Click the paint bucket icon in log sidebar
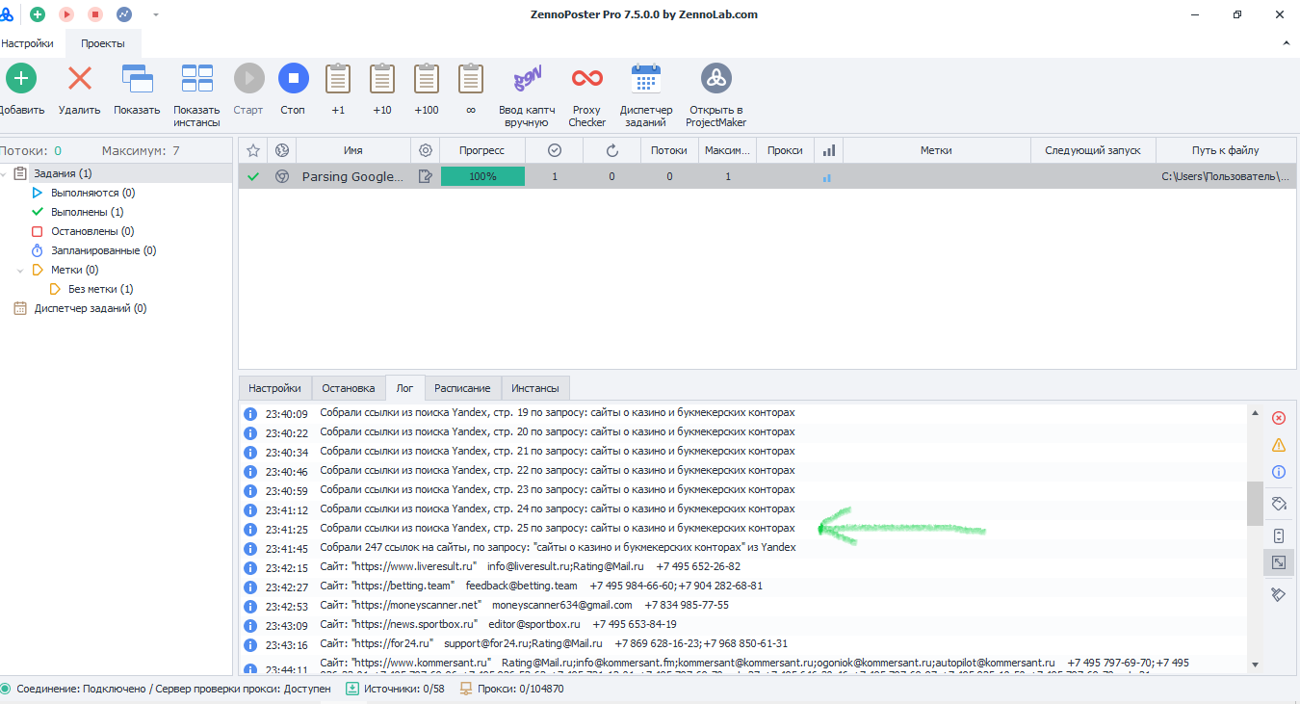The width and height of the screenshot is (1300, 704). (x=1279, y=503)
